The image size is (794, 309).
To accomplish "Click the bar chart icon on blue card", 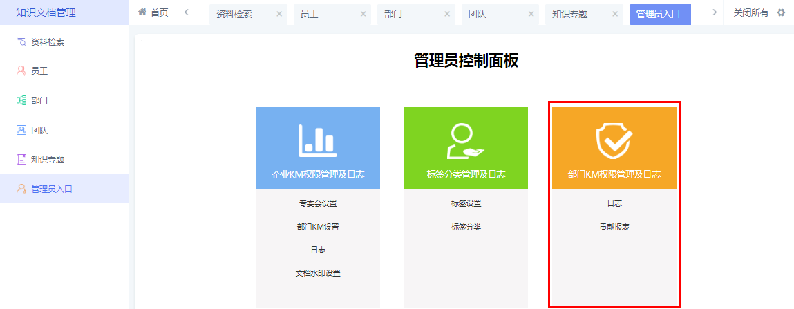I will click(317, 140).
